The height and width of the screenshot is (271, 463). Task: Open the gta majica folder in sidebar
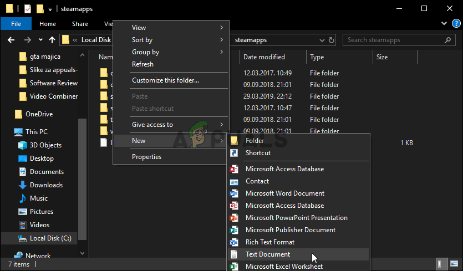point(45,57)
